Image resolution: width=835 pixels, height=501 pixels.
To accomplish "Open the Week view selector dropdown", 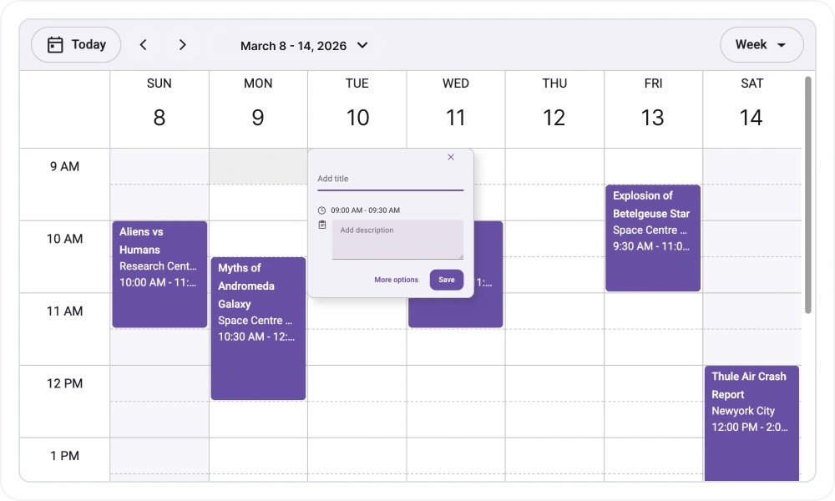I will pyautogui.click(x=762, y=44).
